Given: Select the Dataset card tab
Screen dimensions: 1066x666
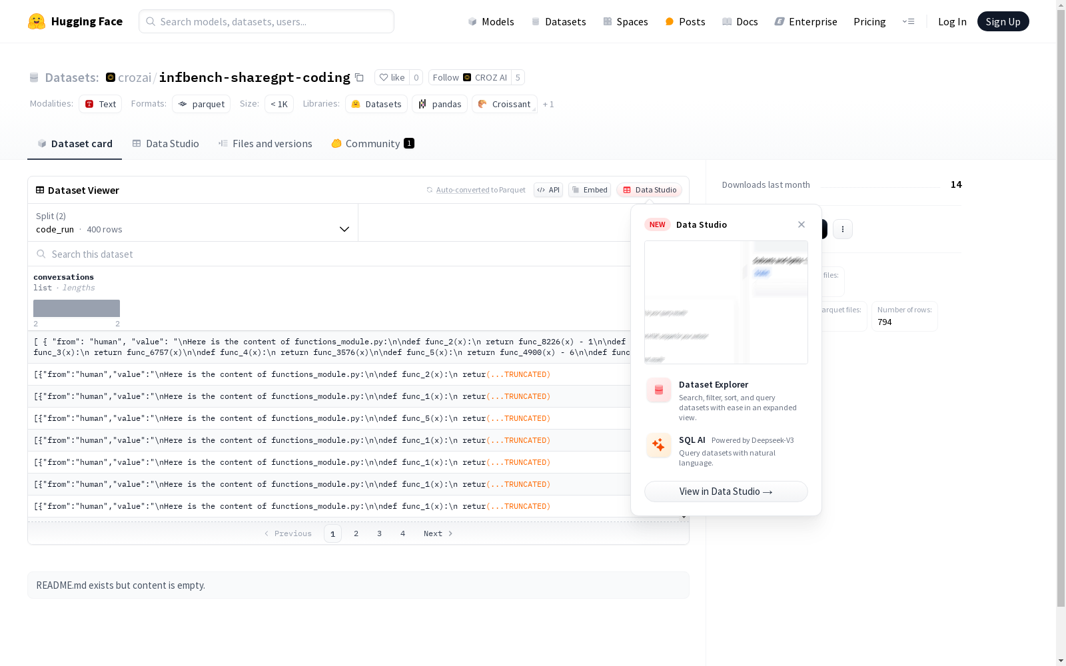Looking at the screenshot, I should pyautogui.click(x=75, y=144).
